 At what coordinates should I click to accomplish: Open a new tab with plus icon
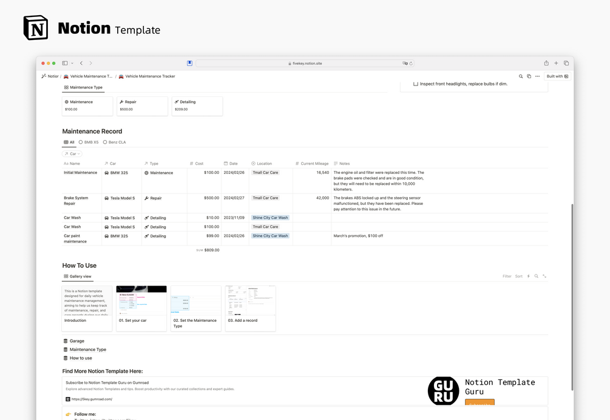click(x=556, y=63)
